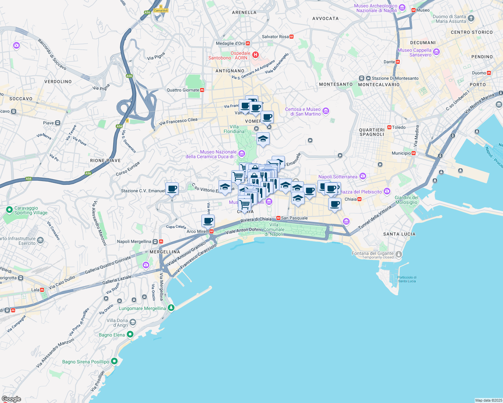The height and width of the screenshot is (403, 503).
Task: Click the Corso Europa street label
Action: click(128, 169)
